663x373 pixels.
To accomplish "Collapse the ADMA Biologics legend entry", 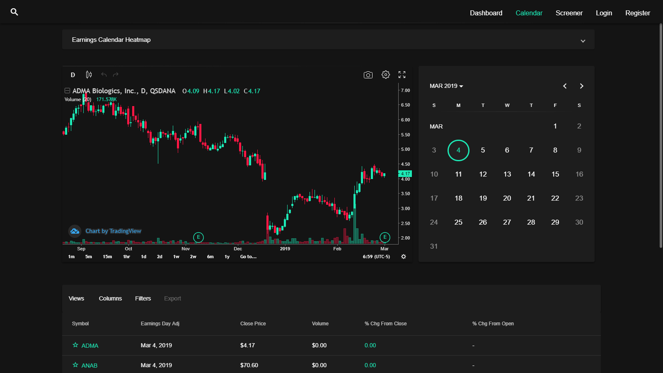I will coord(67,90).
